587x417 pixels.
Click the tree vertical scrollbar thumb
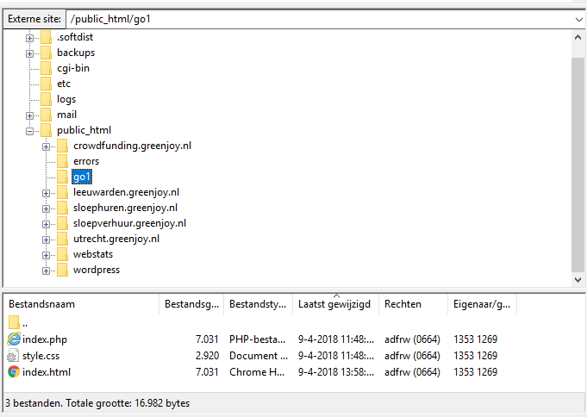click(578, 165)
